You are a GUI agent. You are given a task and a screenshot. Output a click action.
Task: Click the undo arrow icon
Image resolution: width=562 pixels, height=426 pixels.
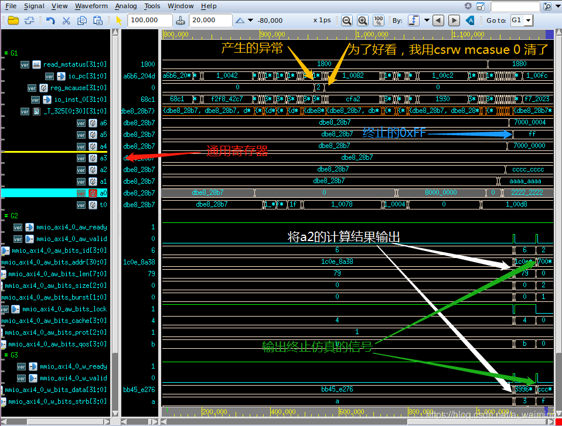coord(50,20)
